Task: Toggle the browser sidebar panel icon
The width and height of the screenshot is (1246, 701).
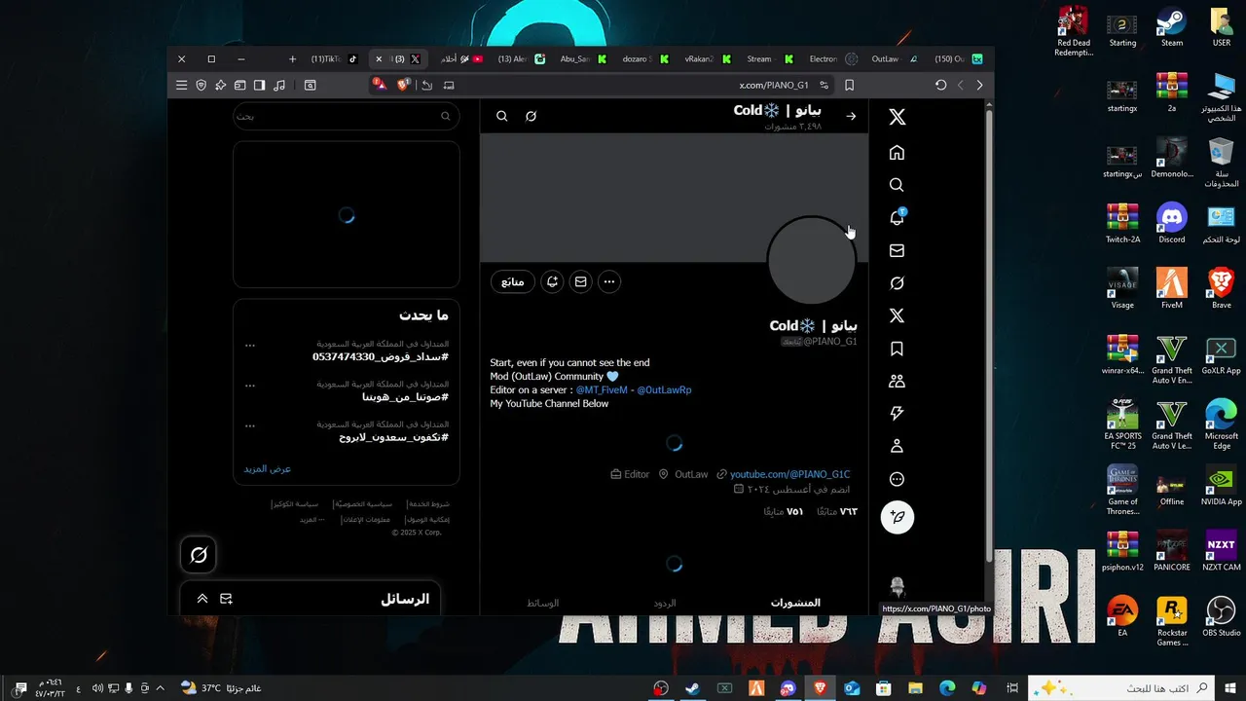Action: coord(260,86)
